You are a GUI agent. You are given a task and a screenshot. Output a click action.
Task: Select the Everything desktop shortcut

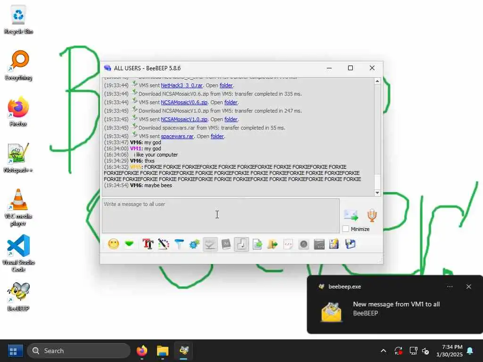point(18,65)
